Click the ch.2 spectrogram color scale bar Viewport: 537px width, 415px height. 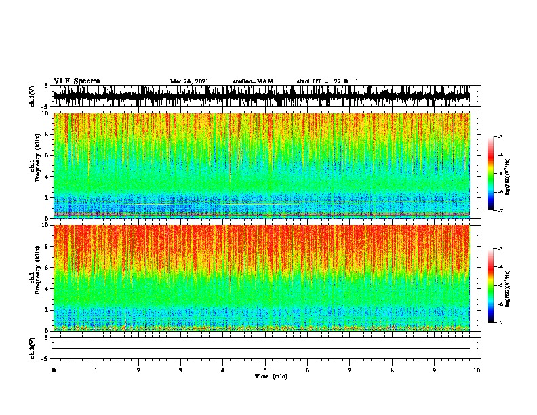pyautogui.click(x=491, y=285)
